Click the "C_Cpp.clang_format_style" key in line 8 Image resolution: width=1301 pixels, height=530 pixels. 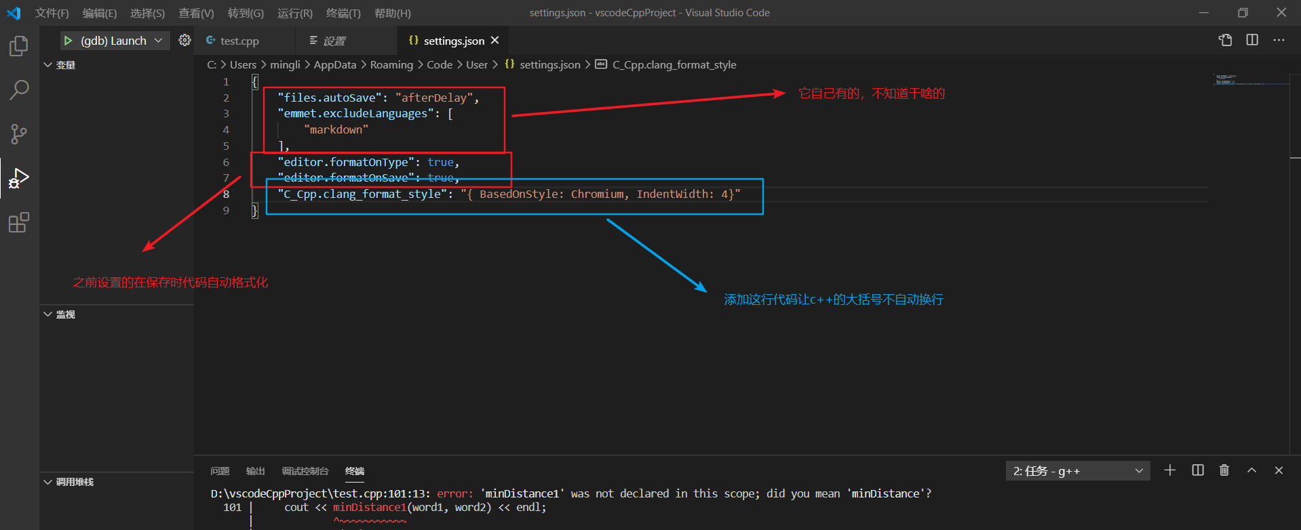pyautogui.click(x=362, y=195)
